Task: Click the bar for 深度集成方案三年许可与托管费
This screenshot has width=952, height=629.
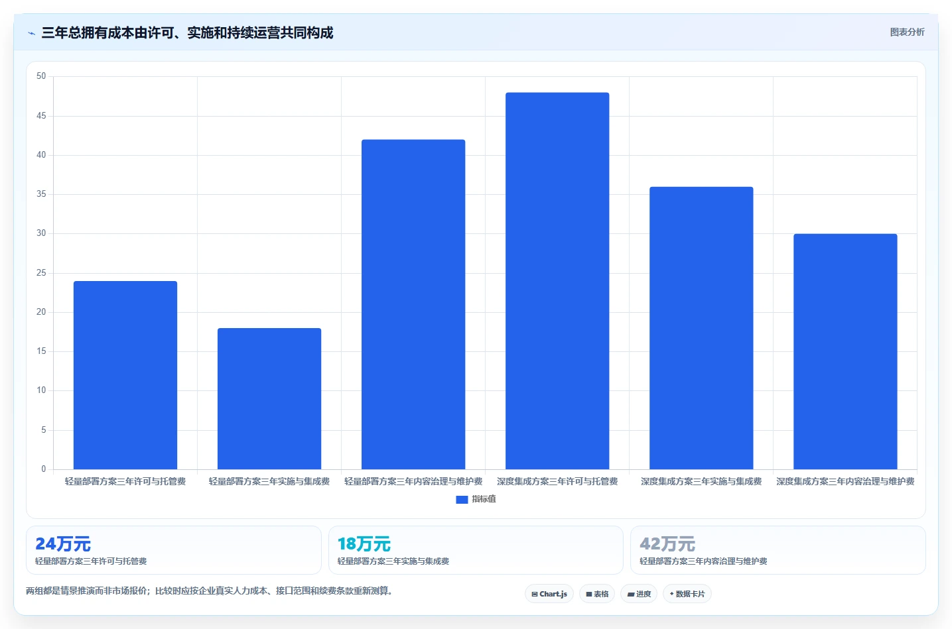Action: pyautogui.click(x=557, y=281)
